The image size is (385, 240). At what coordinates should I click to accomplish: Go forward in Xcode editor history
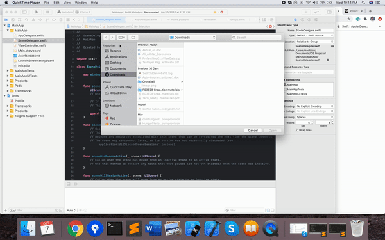point(79,20)
